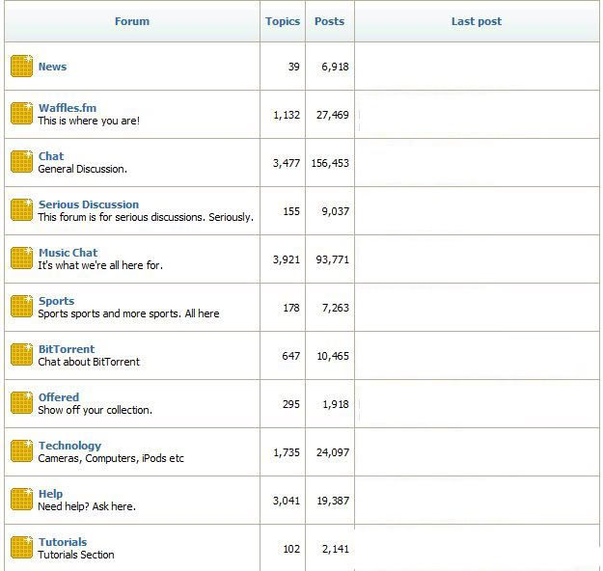Click the Last post column header
Screen dimensions: 603x571
coord(476,21)
